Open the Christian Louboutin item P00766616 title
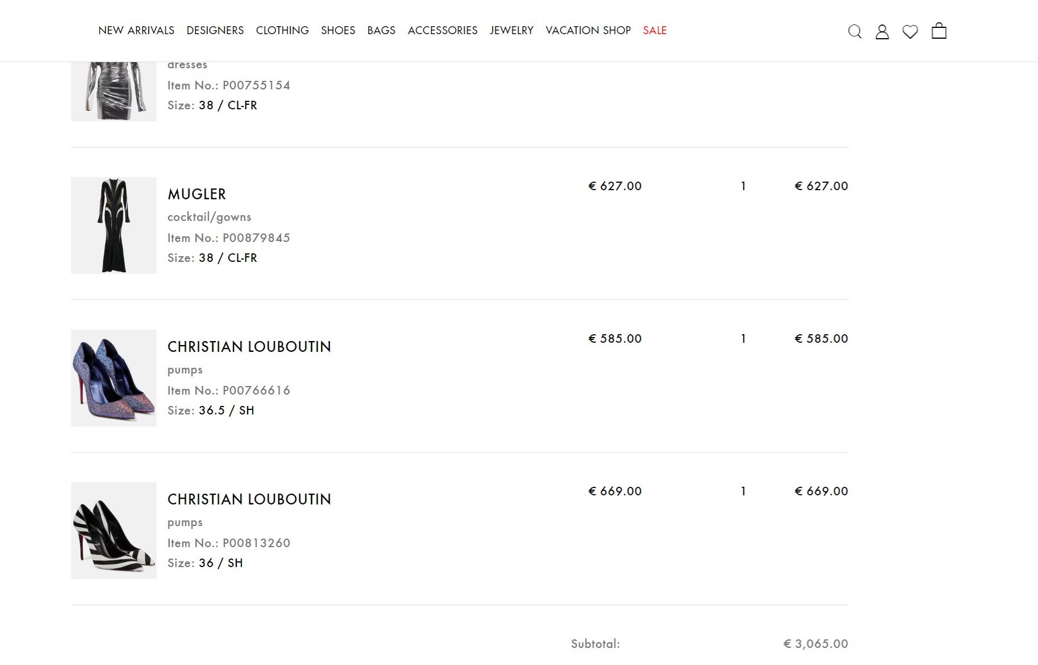The height and width of the screenshot is (665, 1038). pyautogui.click(x=249, y=347)
